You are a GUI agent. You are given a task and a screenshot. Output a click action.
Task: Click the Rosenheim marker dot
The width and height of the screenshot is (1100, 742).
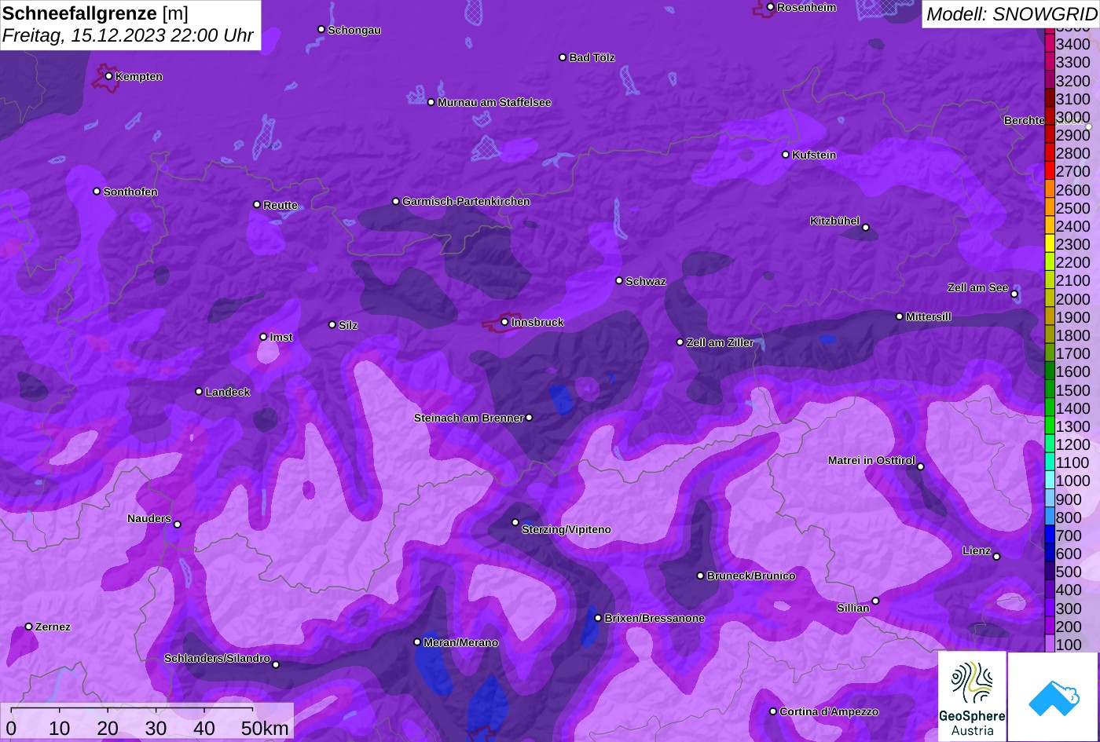(770, 7)
